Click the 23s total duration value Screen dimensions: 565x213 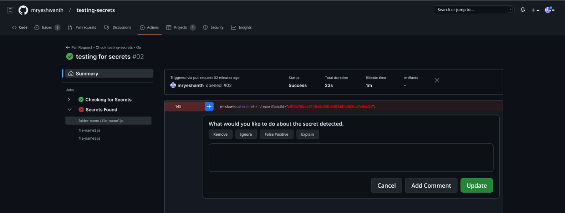[x=329, y=85]
